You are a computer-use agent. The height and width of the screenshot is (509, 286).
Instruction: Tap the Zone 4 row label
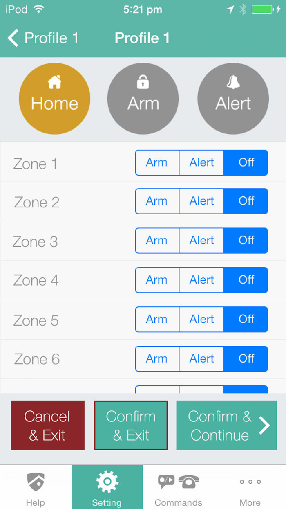pos(36,280)
